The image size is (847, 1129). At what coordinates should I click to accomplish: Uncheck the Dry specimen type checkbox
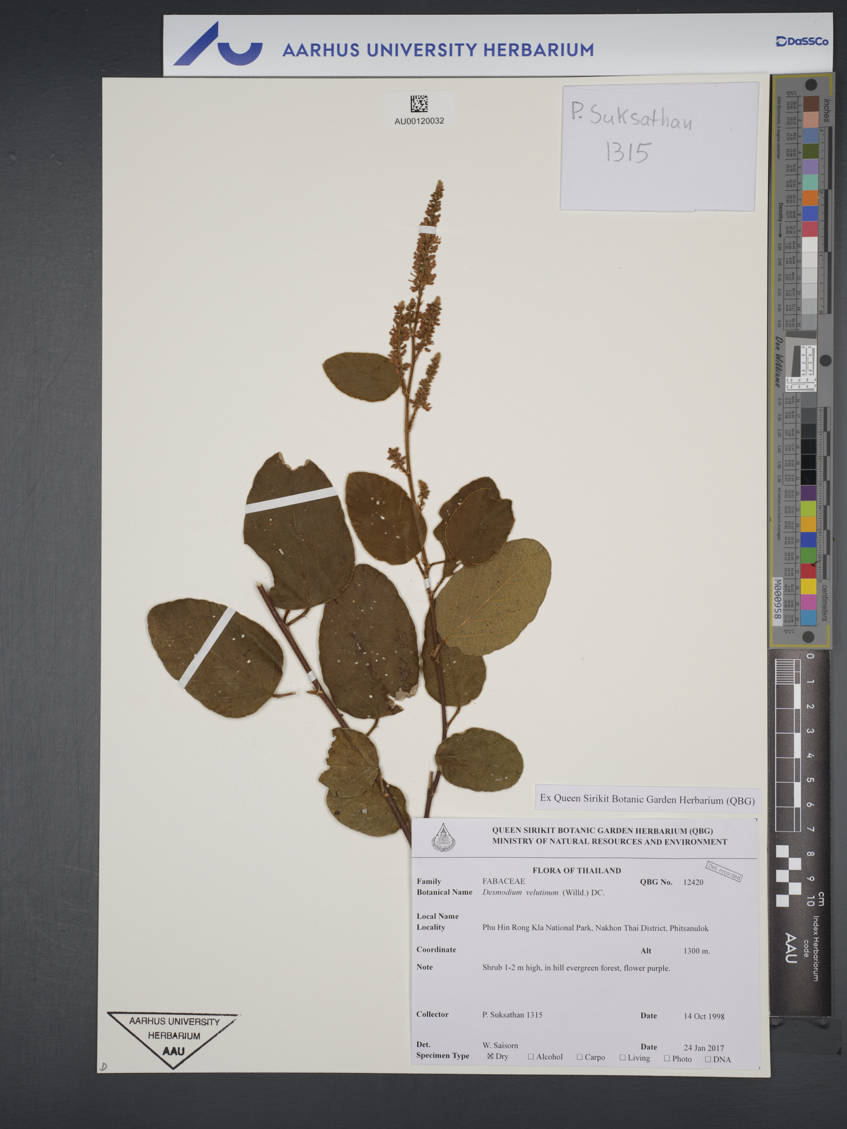490,1056
